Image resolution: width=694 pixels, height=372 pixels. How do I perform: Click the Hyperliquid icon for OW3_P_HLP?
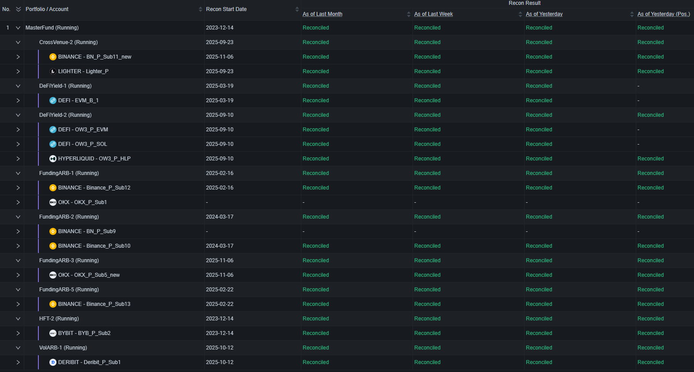[53, 159]
